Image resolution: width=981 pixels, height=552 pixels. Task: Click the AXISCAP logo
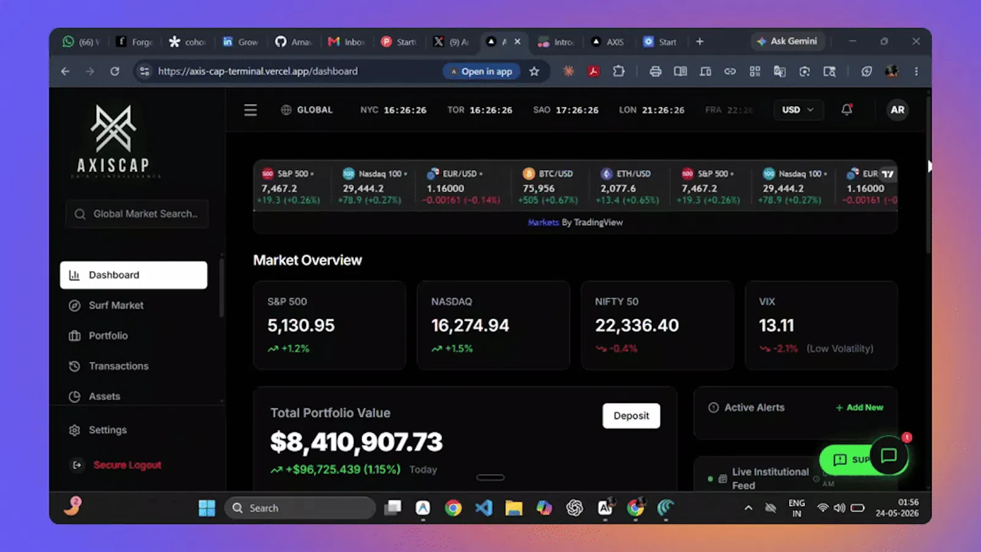pos(113,140)
